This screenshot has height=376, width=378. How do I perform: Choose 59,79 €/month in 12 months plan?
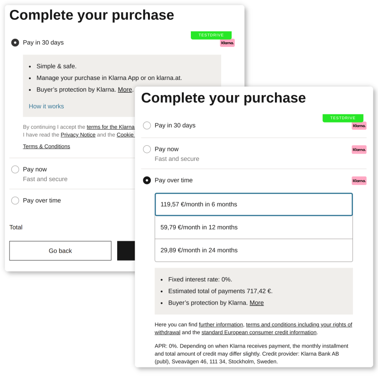click(253, 227)
